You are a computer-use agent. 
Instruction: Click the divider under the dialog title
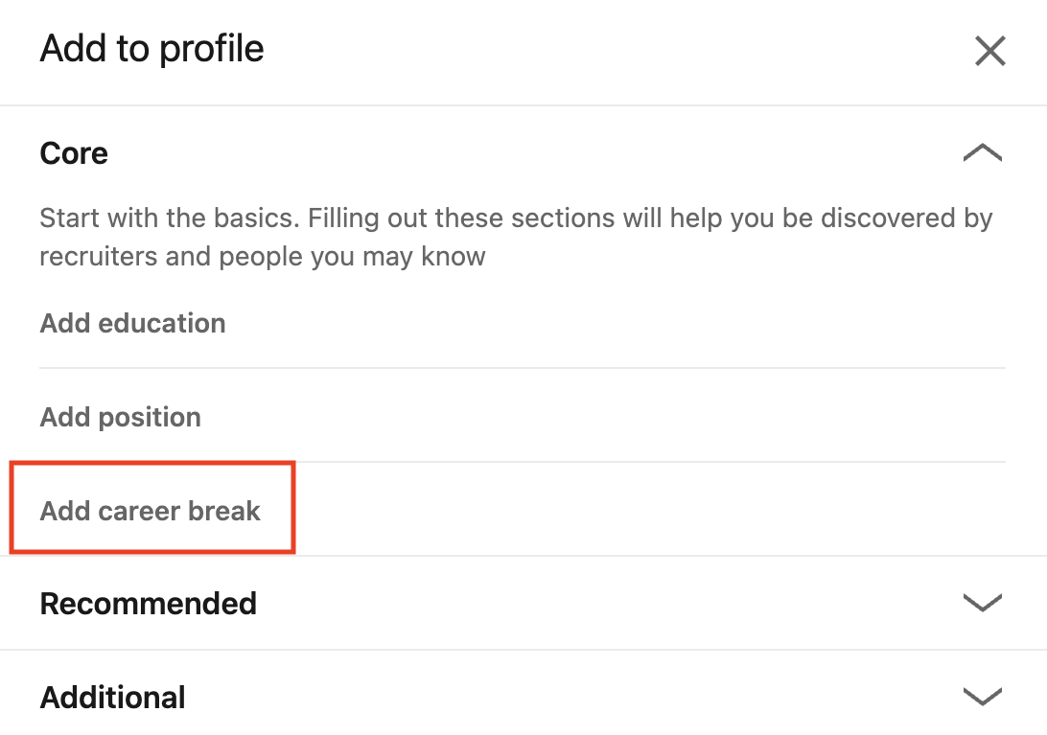tap(523, 105)
